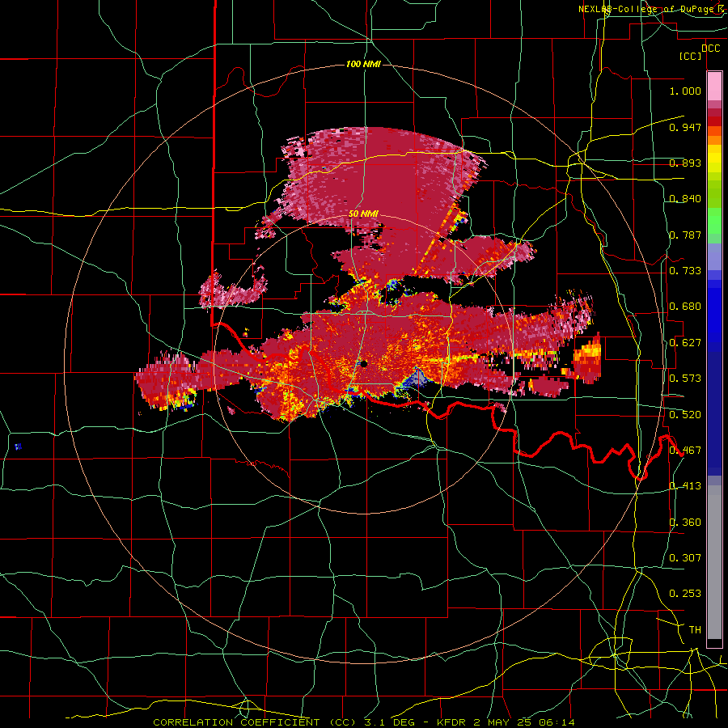
Task: Click the TH label at the color bar bottom
Action: tap(695, 630)
